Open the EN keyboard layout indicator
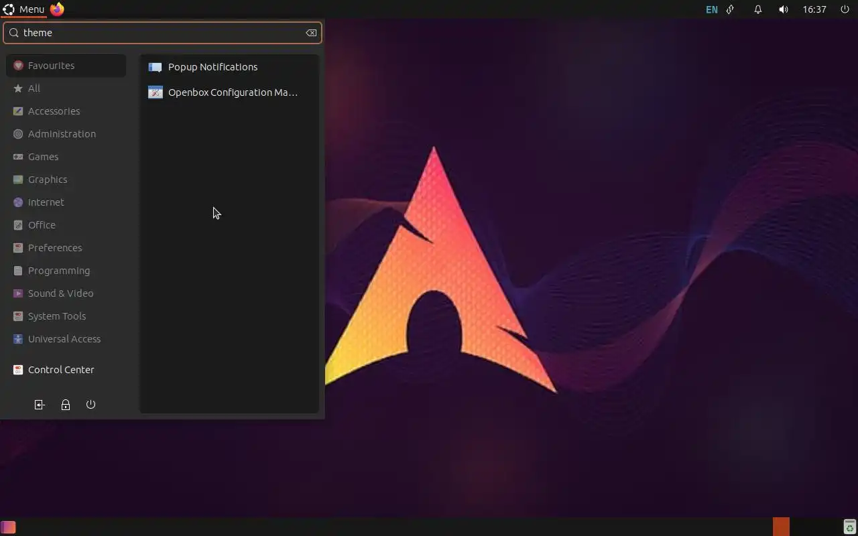 pos(712,9)
